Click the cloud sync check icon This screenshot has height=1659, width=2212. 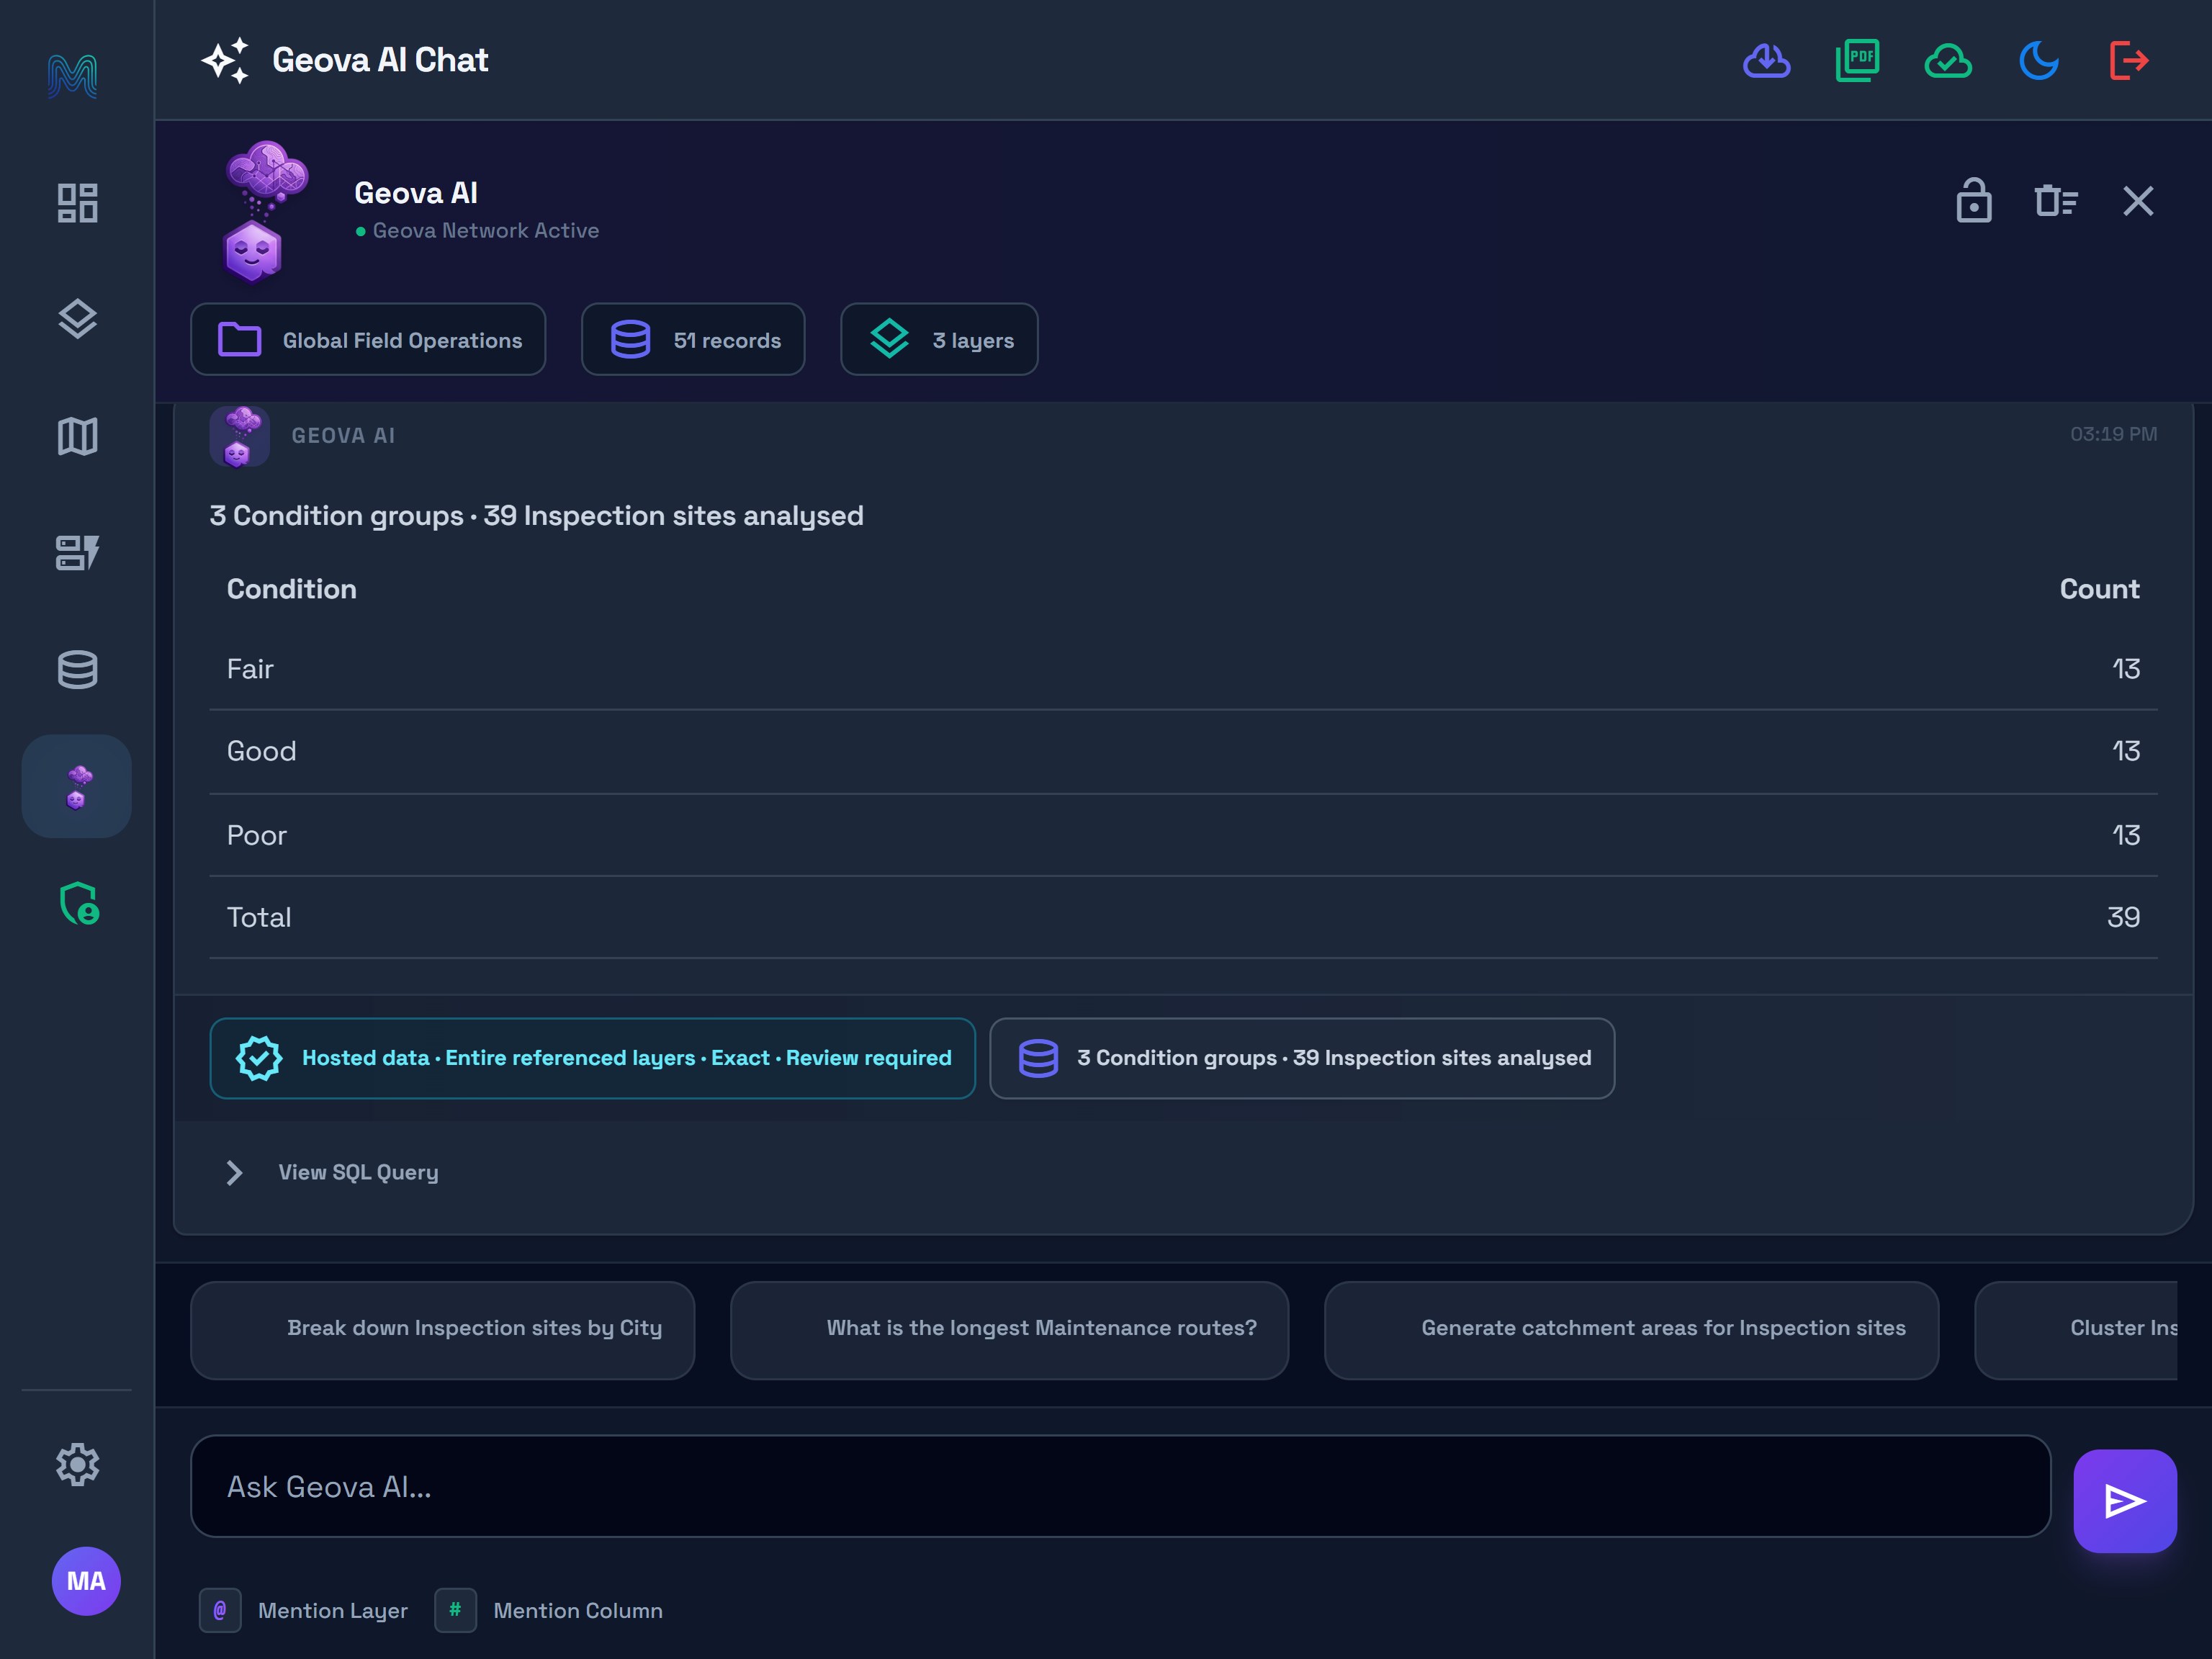pos(1948,61)
